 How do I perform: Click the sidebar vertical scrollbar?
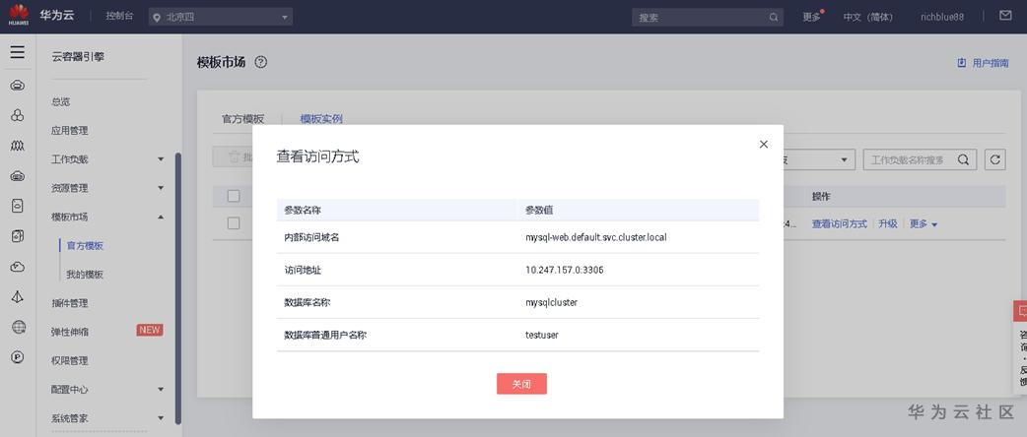[x=177, y=287]
